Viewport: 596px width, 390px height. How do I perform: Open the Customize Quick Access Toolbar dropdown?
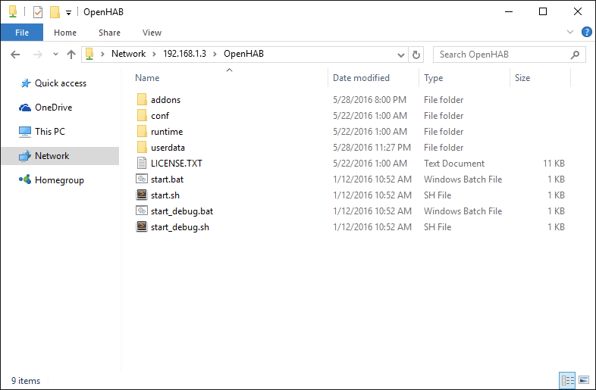click(68, 13)
